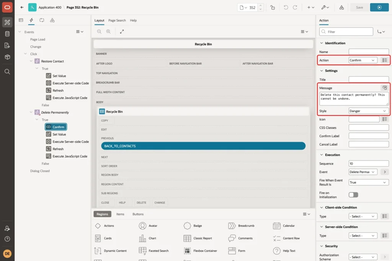The height and width of the screenshot is (261, 392).
Task: Click the property Filter search field
Action: click(x=346, y=32)
